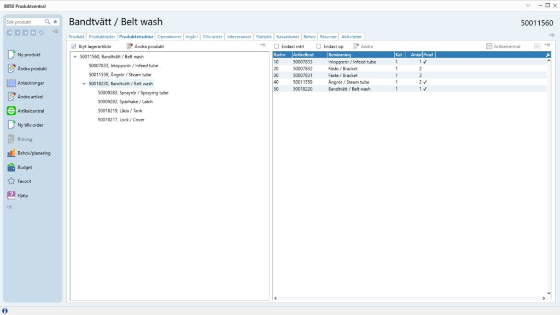
Task: Enable the Endast op checkbox
Action: [319, 46]
